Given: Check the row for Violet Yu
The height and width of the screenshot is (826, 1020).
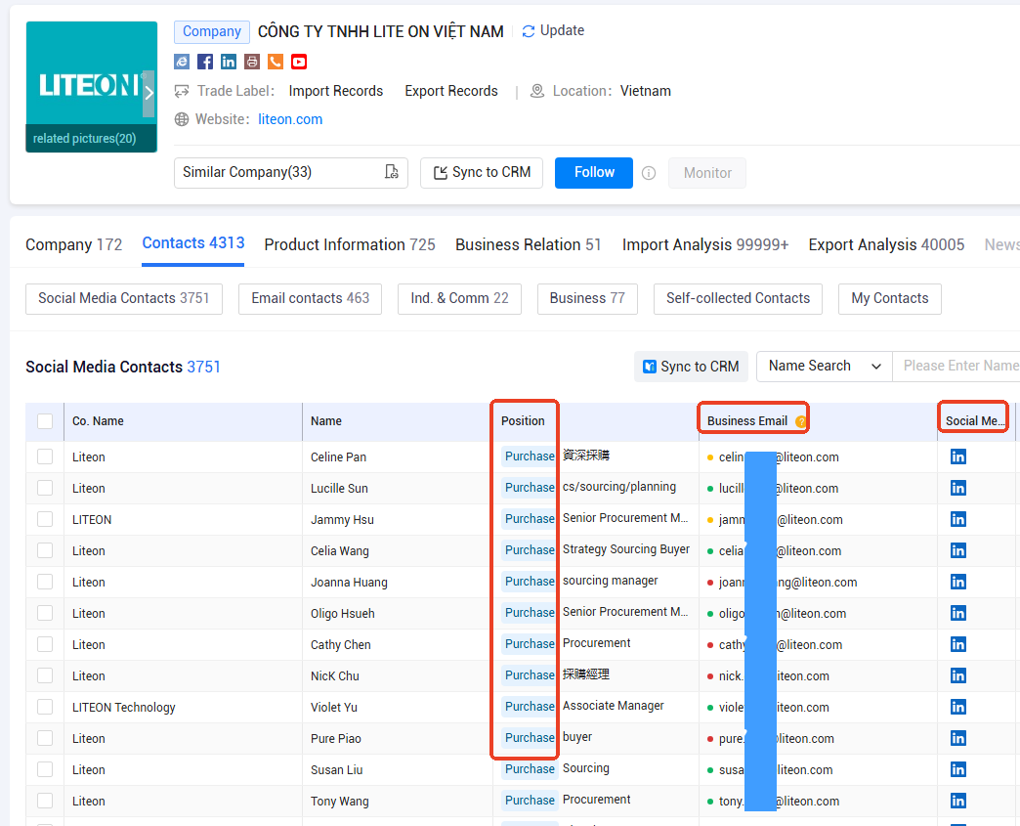Looking at the screenshot, I should tap(45, 706).
